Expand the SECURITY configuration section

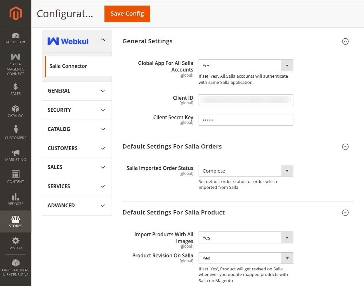(x=77, y=110)
